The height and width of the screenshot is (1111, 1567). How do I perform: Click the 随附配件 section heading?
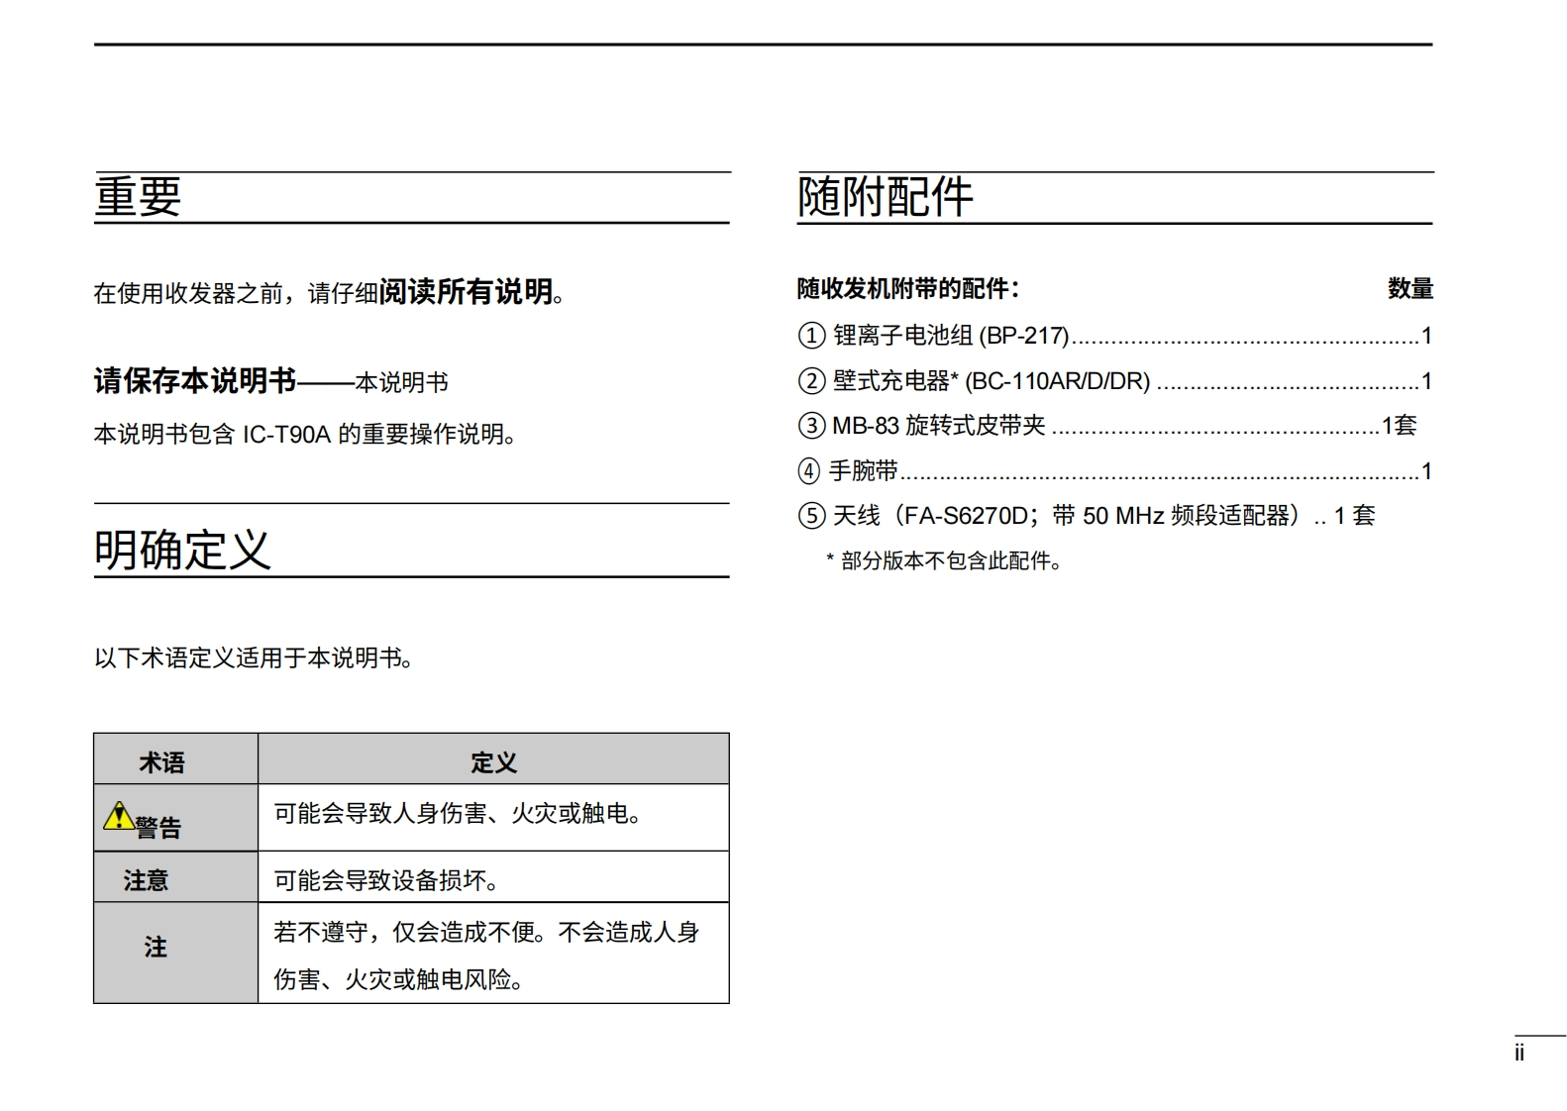click(885, 196)
